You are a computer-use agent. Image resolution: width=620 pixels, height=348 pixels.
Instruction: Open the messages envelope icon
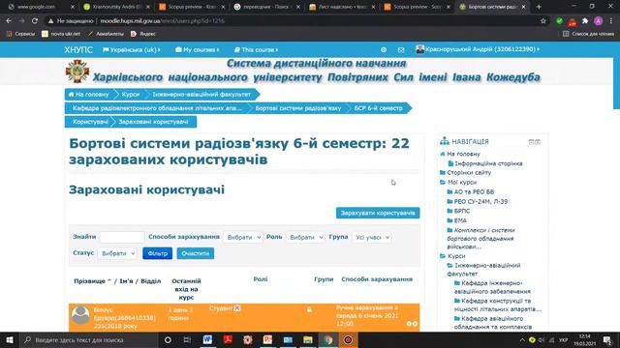[x=401, y=49]
